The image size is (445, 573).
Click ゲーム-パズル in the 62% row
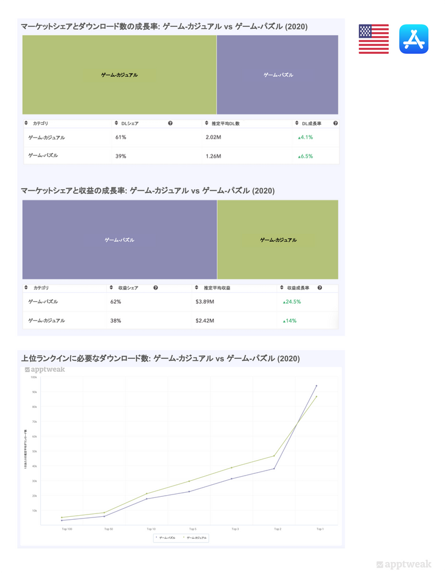43,301
